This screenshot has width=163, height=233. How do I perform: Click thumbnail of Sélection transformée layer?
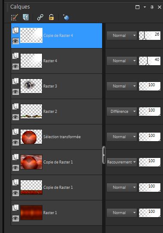click(x=31, y=137)
